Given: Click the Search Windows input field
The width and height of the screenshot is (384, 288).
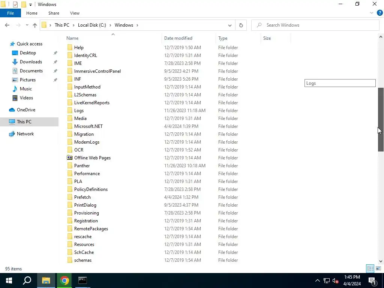Looking at the screenshot, I should point(315,25).
